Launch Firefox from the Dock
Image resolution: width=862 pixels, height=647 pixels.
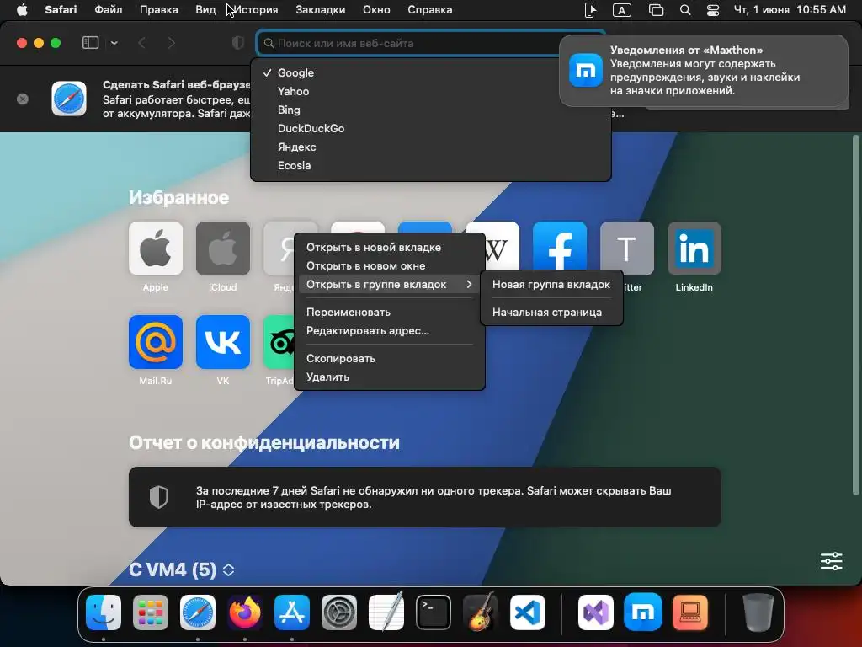(245, 612)
